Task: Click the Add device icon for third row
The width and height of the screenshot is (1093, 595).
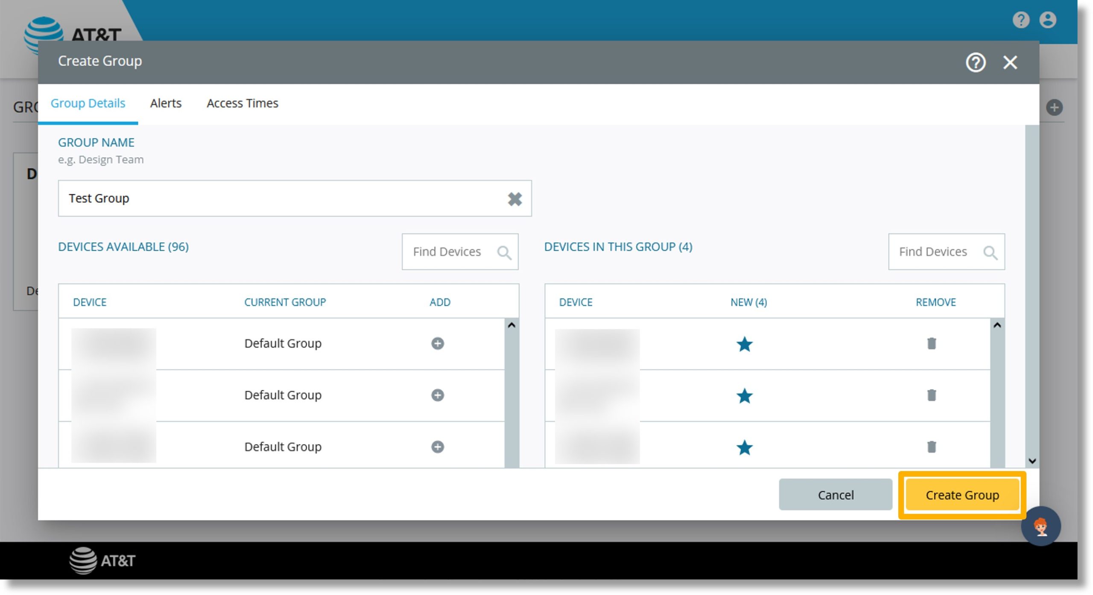Action: point(438,446)
